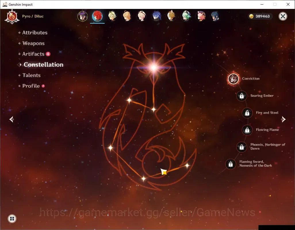Click Flaming Sword, Nemesis of the Dark label

256,164
